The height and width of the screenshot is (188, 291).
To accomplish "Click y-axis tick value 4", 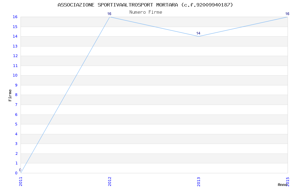I will pos(16,134).
